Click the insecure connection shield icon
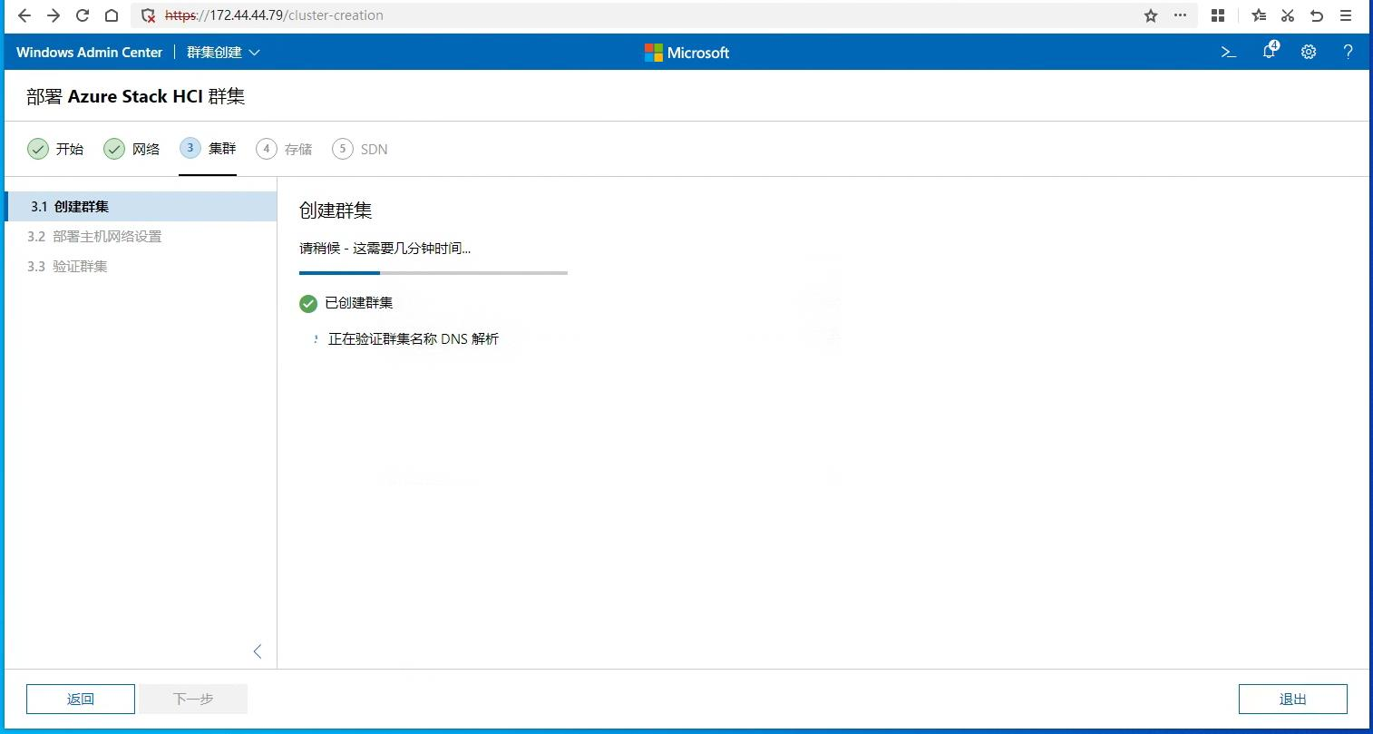This screenshot has height=734, width=1373. pyautogui.click(x=149, y=15)
